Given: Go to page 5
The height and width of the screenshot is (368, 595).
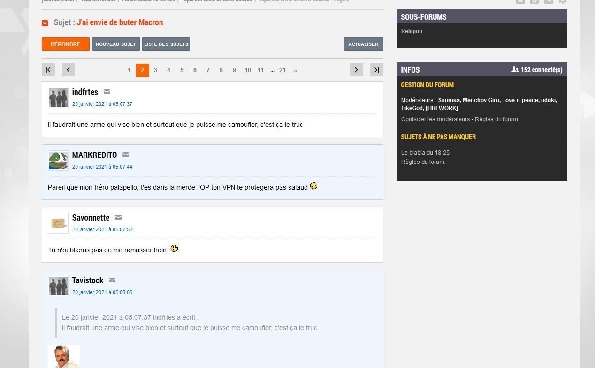Looking at the screenshot, I should tap(182, 70).
